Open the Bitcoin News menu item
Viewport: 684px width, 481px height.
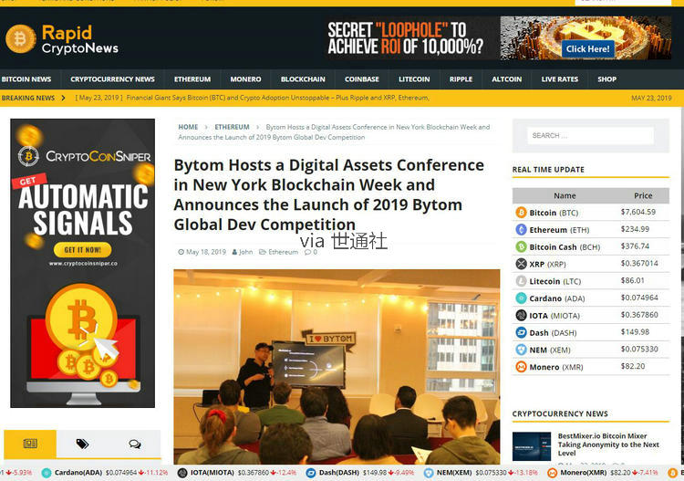[26, 79]
